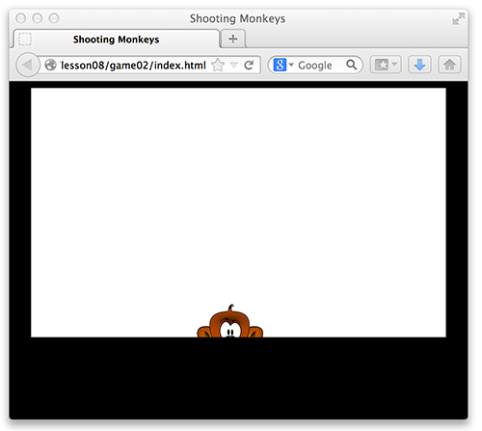Toggle fullscreen with the expand arrows
482x431 pixels.
click(x=459, y=19)
